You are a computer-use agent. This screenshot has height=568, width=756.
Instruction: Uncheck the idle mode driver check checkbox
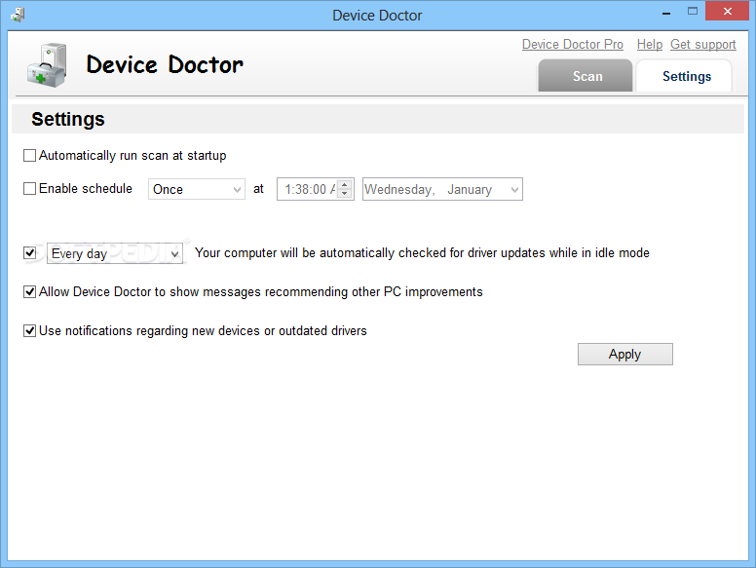tap(29, 252)
